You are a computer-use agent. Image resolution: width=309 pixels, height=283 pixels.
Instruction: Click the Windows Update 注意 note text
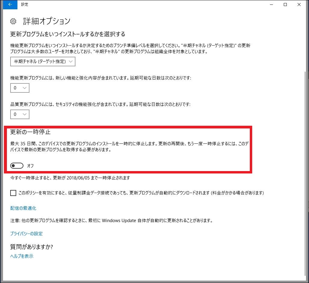(x=112, y=221)
